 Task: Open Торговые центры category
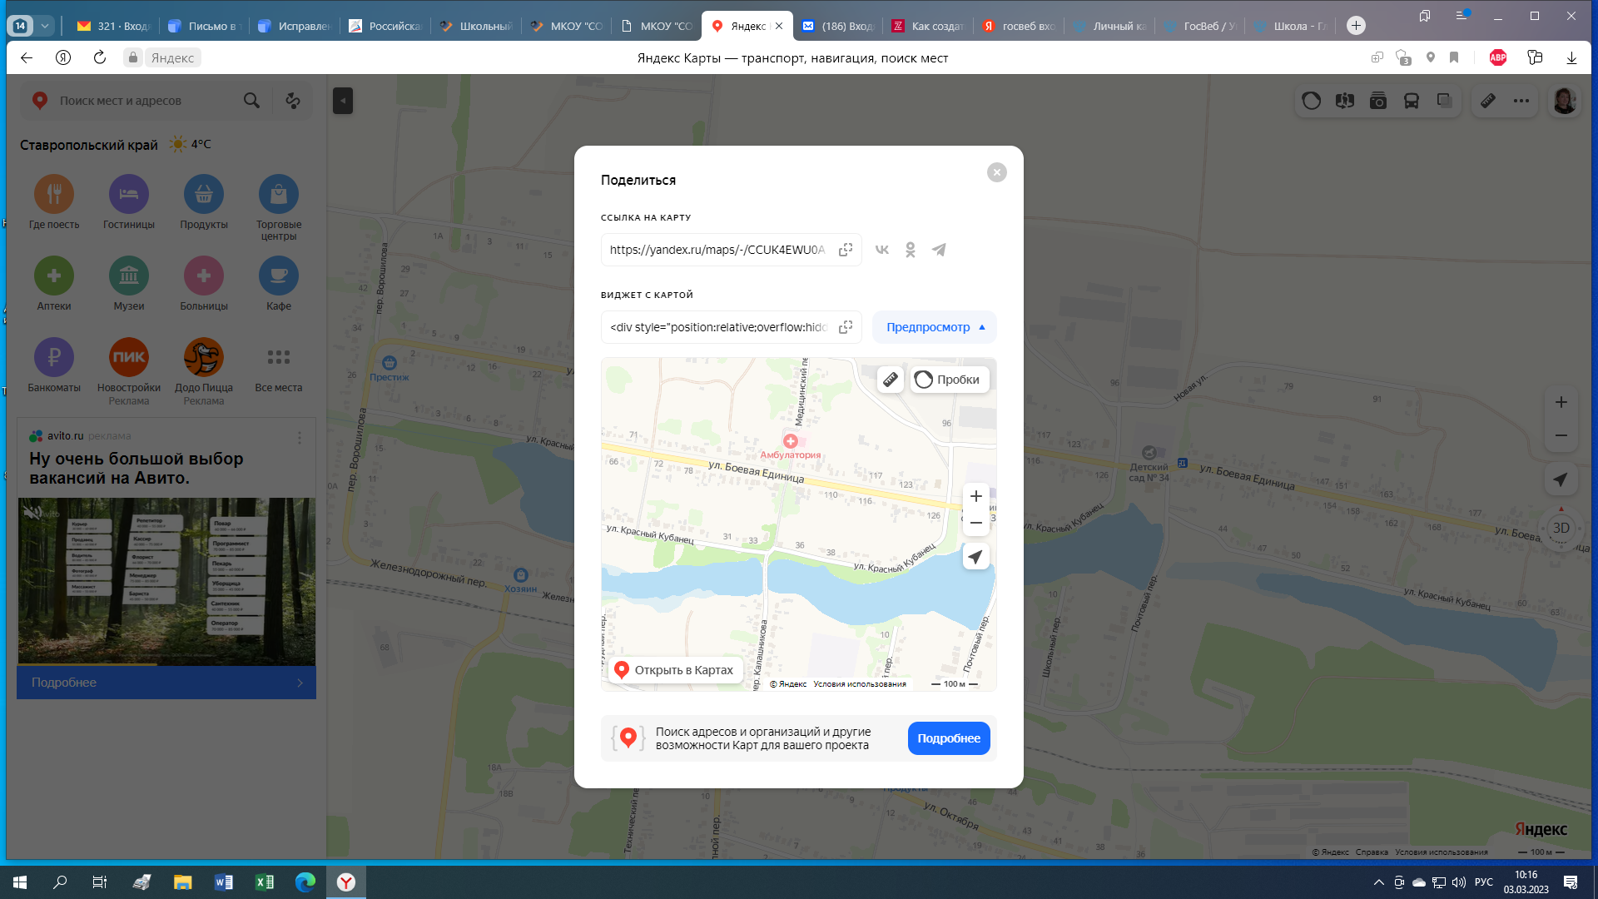pos(279,208)
